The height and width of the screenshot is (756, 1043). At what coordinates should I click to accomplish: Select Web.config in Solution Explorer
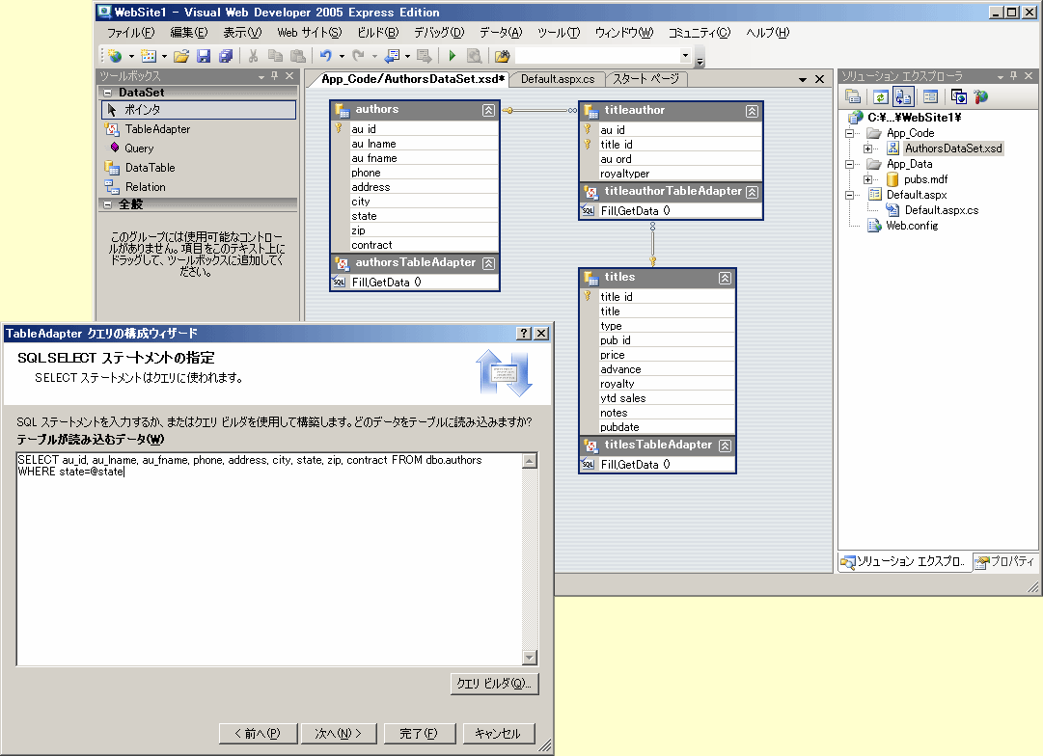click(911, 226)
